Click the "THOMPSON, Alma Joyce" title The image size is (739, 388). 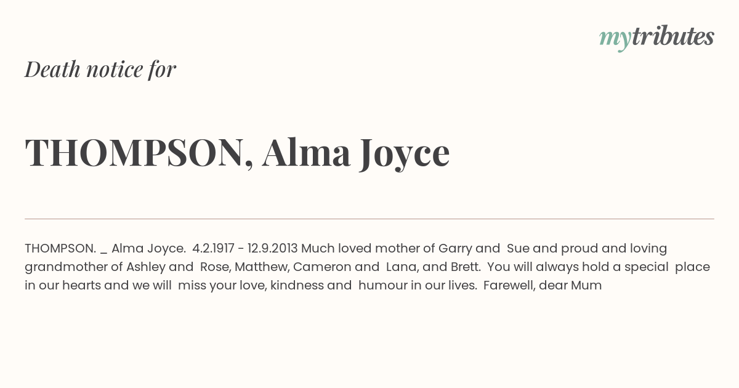tap(237, 153)
